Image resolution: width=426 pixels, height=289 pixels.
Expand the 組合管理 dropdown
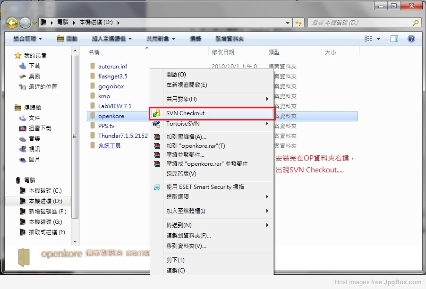pos(27,39)
